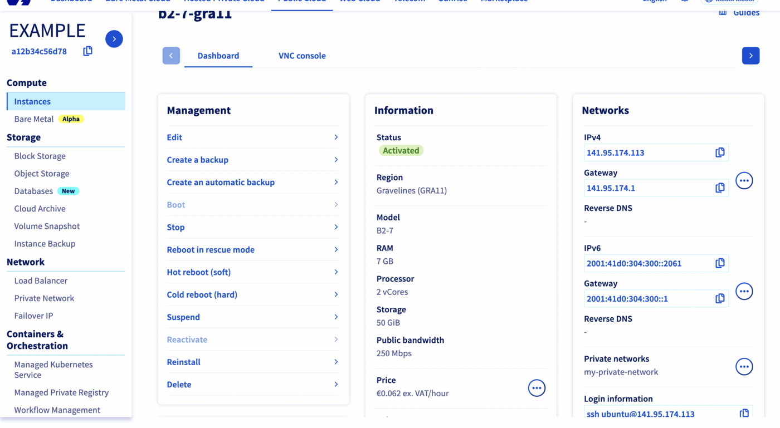This screenshot has width=780, height=428.
Task: Copy the IPv4 address 141.95.174.113
Action: (720, 152)
